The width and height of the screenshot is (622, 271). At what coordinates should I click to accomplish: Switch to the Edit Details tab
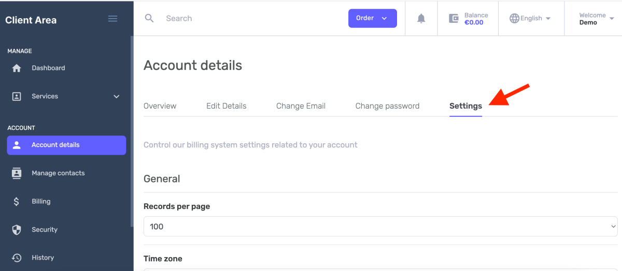point(226,106)
